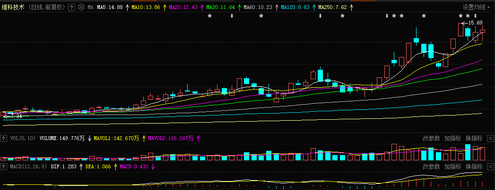Select the MA20:12.43 value
The image size is (495, 190).
[183, 7]
